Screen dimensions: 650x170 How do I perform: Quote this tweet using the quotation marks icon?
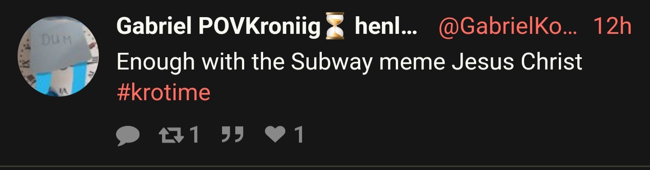point(233,135)
